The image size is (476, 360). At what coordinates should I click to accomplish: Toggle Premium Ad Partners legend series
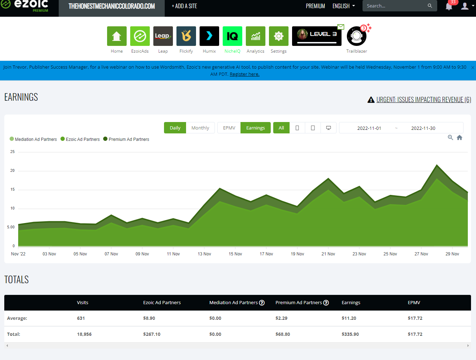(126, 139)
